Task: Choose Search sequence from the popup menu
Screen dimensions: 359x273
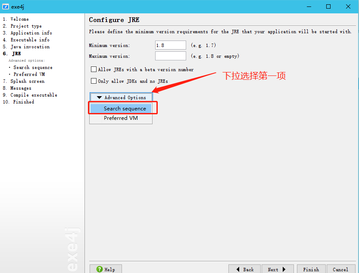Action: 121,108
